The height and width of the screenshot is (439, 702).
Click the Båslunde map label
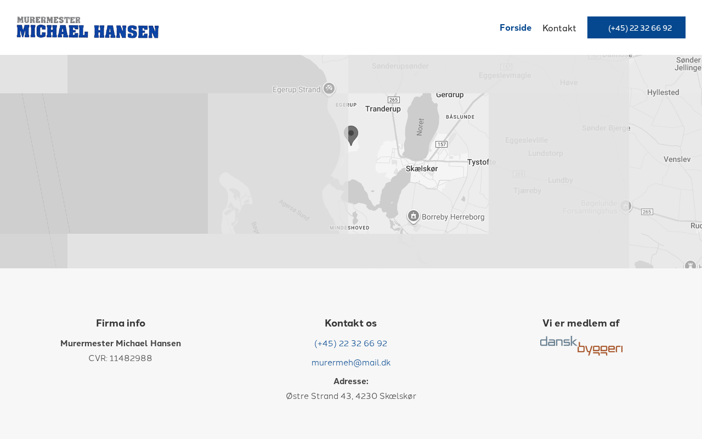pos(460,117)
